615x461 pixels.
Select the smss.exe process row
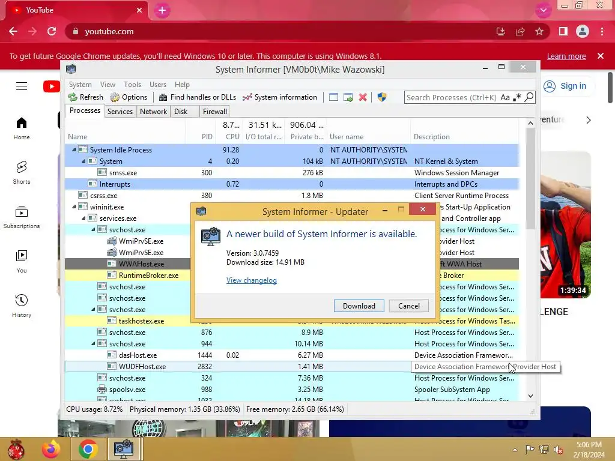click(292, 172)
